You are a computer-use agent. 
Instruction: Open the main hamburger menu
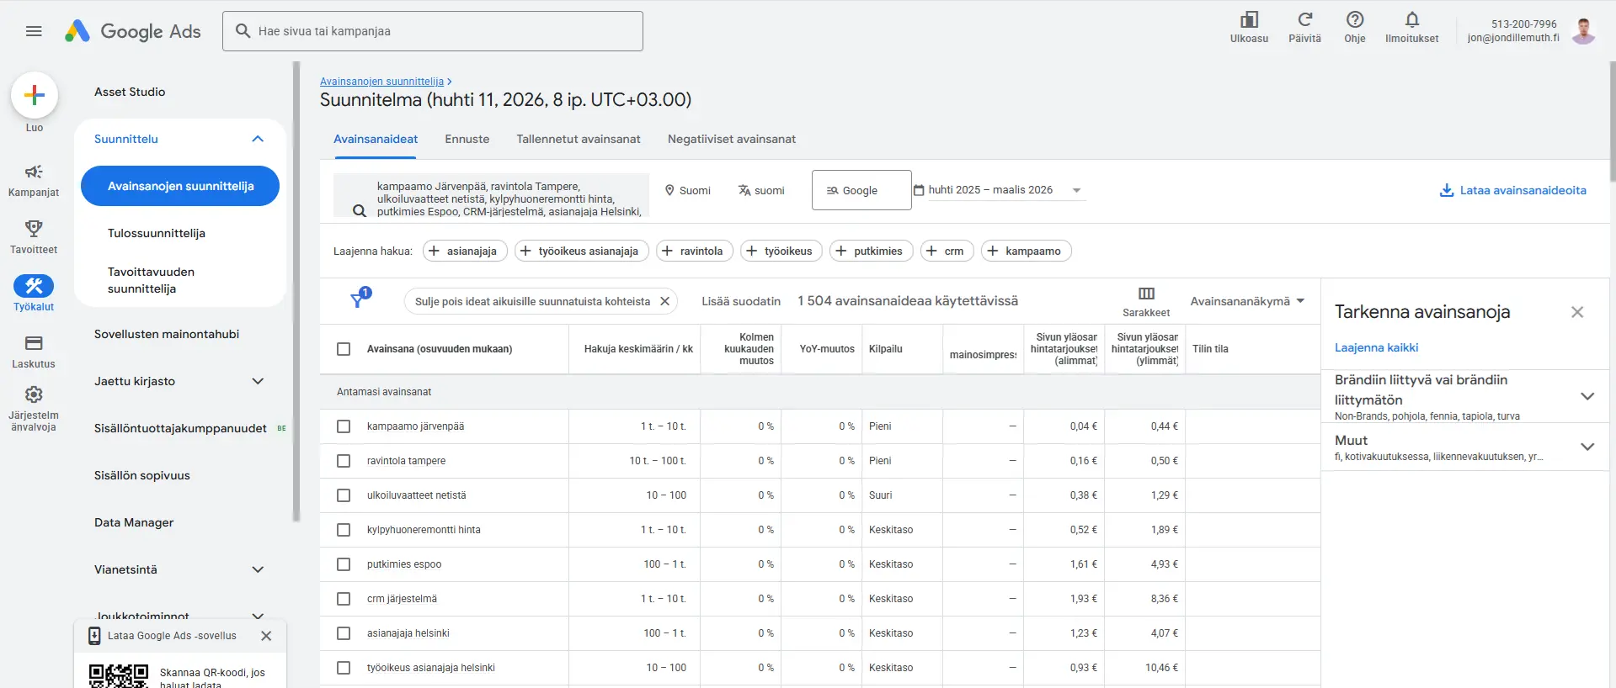(x=34, y=31)
